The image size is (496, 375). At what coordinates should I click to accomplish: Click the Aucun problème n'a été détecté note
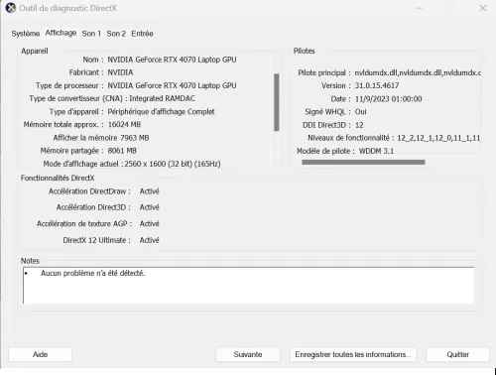click(x=92, y=273)
